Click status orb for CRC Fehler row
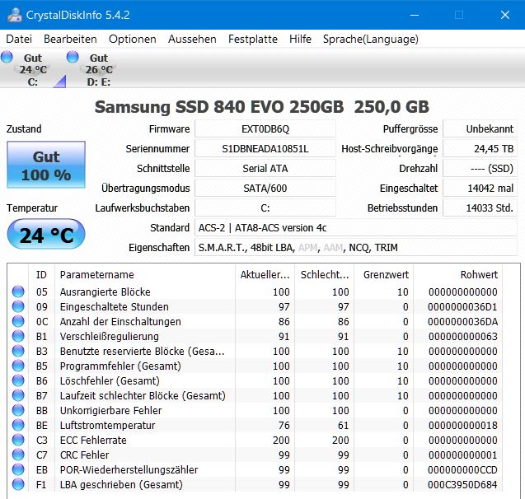This screenshot has height=499, width=525. pyautogui.click(x=18, y=455)
